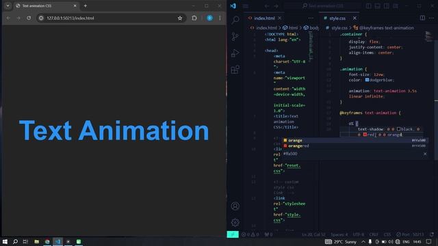Go back in the browser

click(x=8, y=18)
